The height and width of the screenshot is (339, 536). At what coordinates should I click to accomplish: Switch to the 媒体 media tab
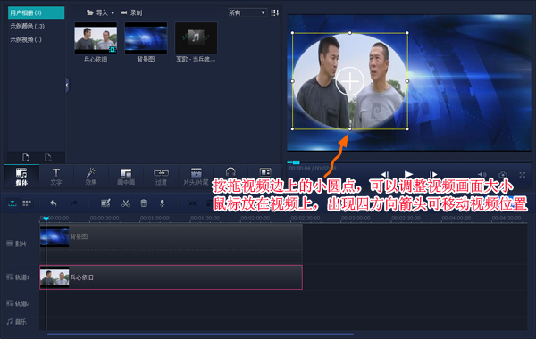(x=21, y=176)
